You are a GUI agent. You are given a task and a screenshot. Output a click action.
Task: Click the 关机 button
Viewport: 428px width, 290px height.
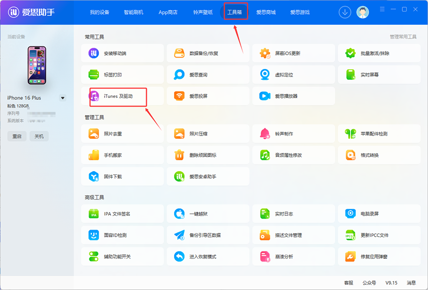[x=39, y=136]
